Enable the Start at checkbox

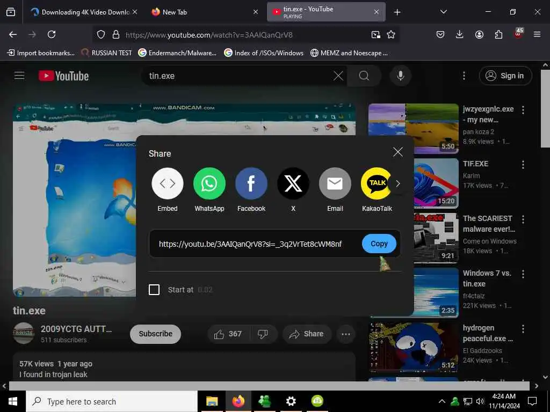(x=154, y=290)
